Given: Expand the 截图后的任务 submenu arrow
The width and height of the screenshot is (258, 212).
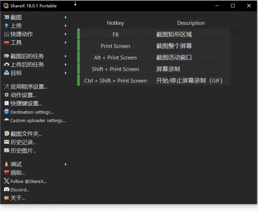Looking at the screenshot, I should coord(65,56).
